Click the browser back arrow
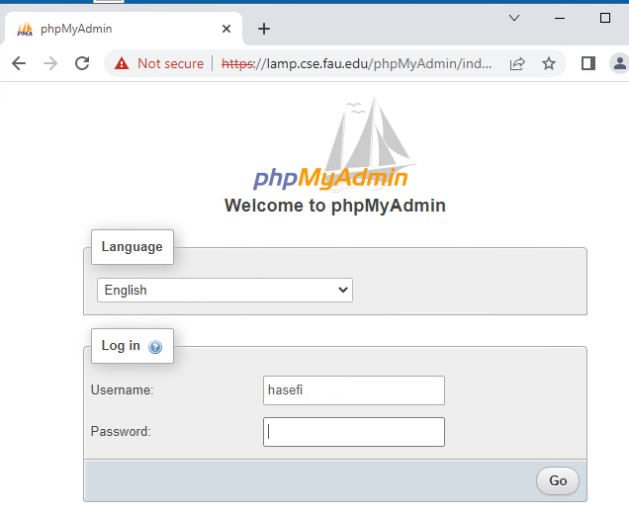The height and width of the screenshot is (515, 629). pyautogui.click(x=19, y=63)
